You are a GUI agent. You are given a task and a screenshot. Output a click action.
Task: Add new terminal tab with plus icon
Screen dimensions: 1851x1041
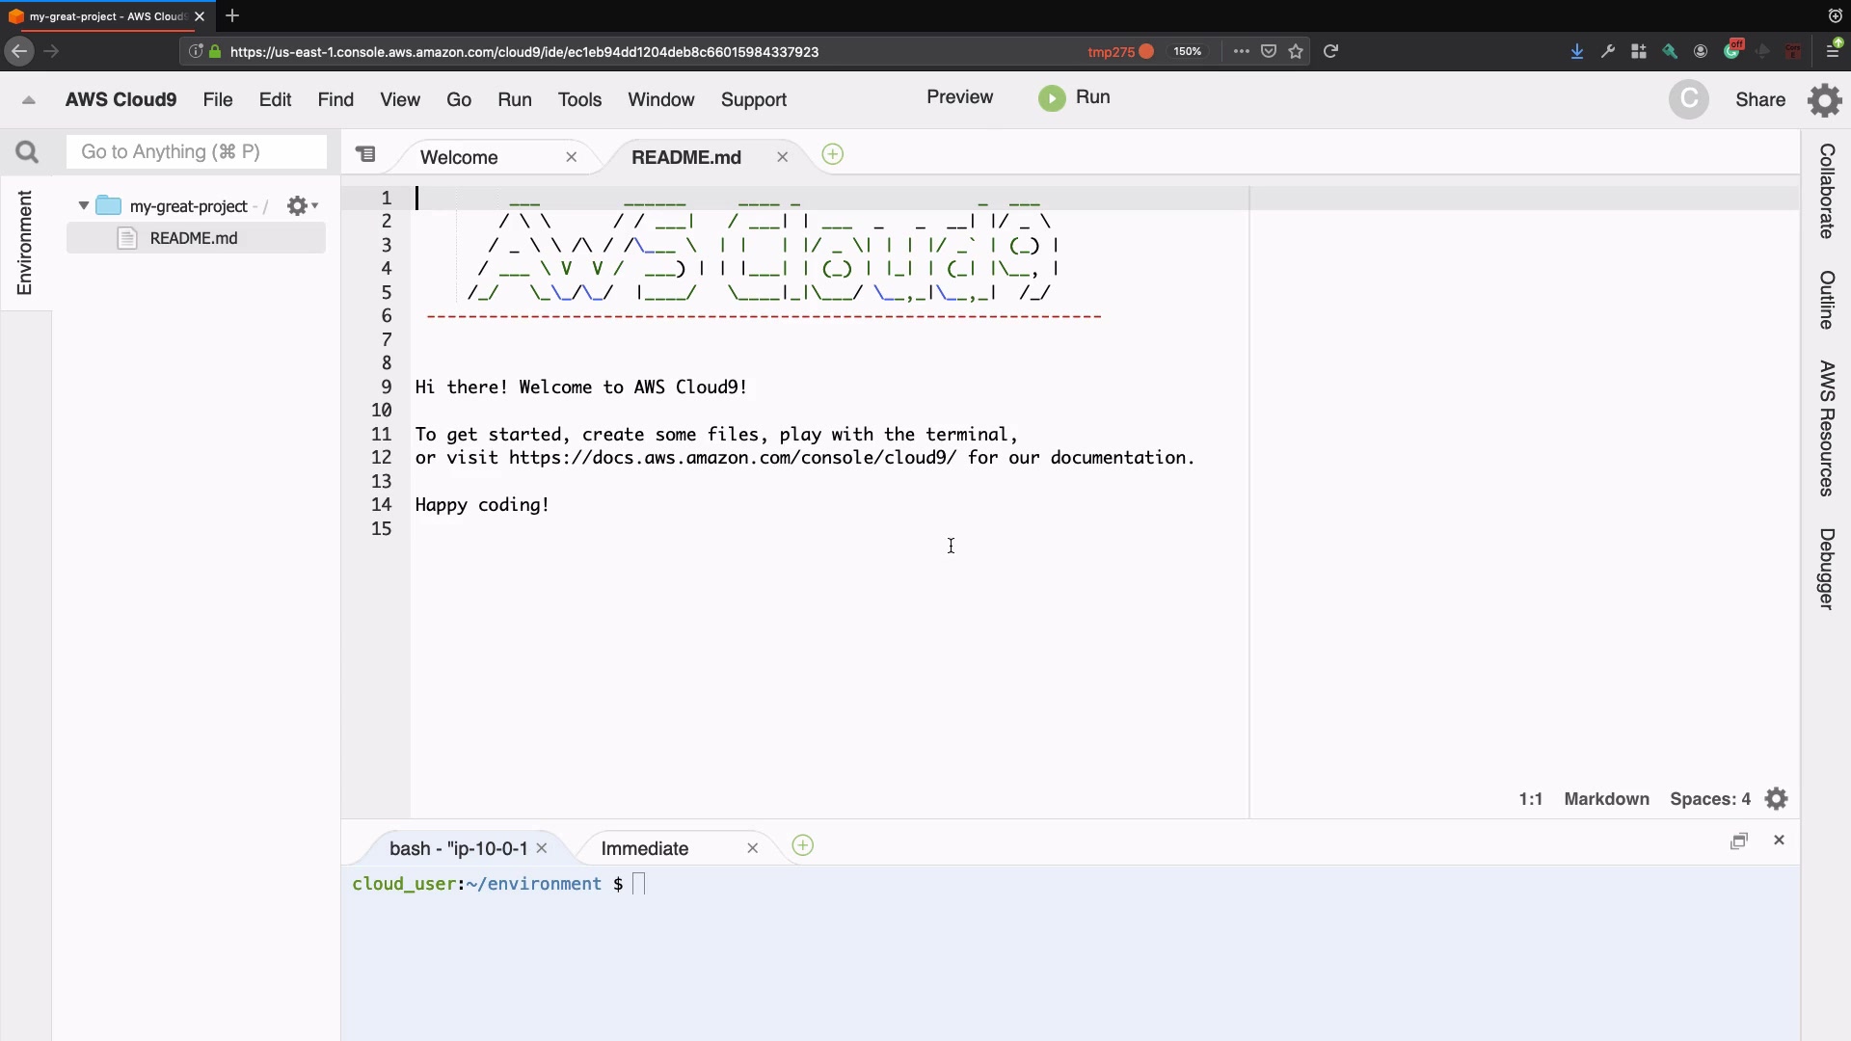click(x=802, y=846)
